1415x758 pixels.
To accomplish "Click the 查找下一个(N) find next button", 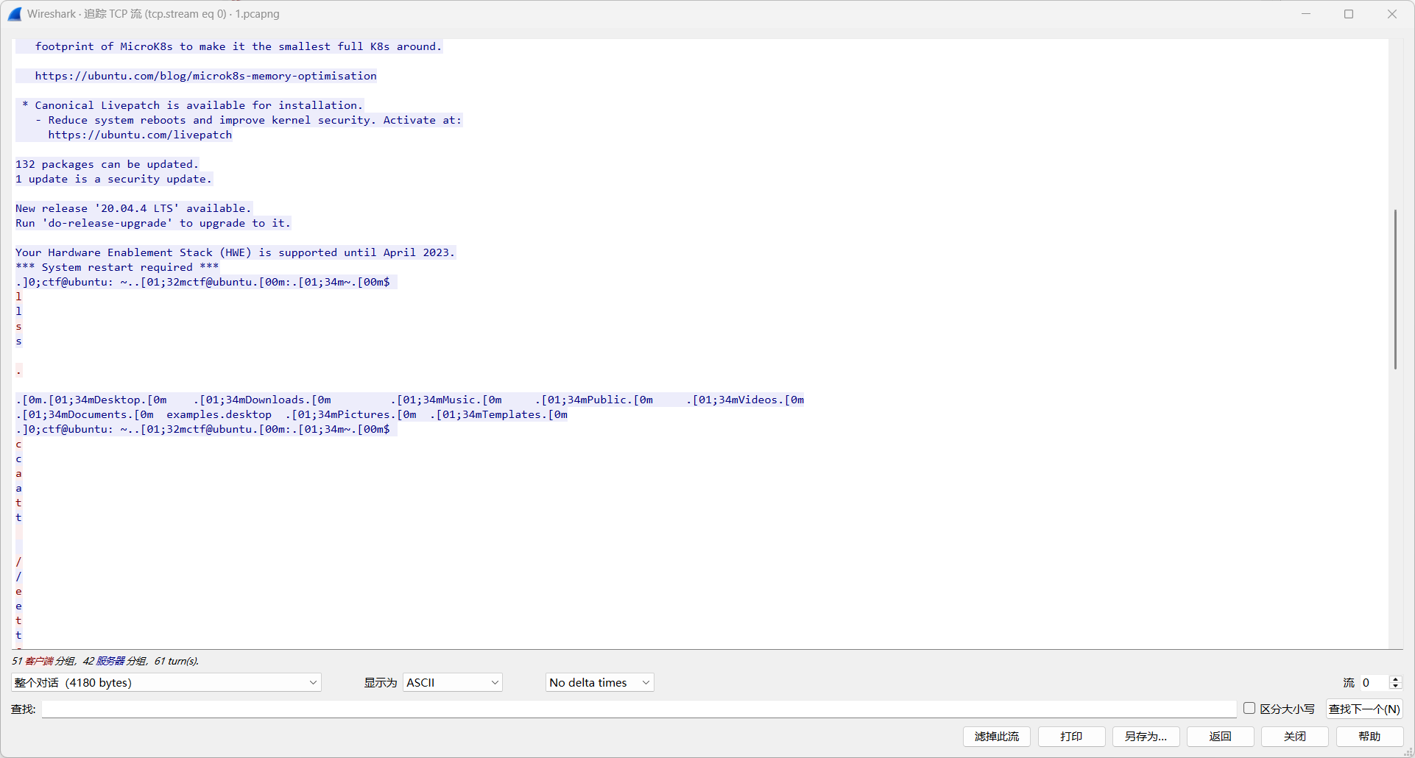I will point(1364,709).
